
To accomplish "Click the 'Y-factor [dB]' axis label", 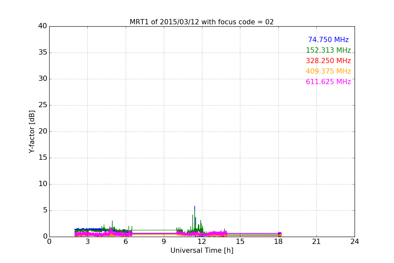I will coord(32,131).
